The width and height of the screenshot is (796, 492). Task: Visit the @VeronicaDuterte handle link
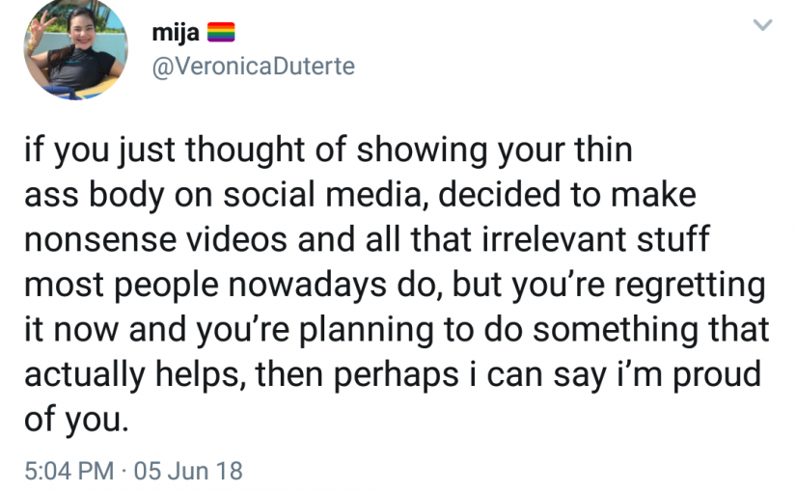pos(254,66)
